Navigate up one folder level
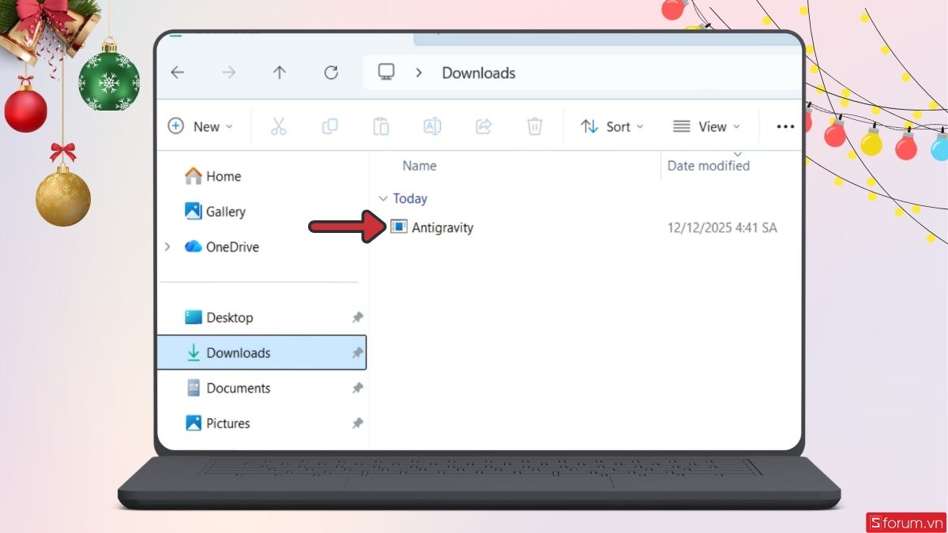The width and height of the screenshot is (948, 533). 280,72
